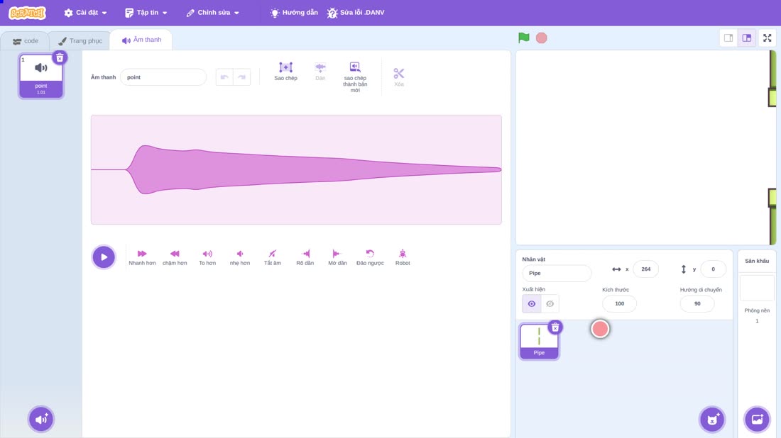The height and width of the screenshot is (438, 781).
Task: Play the point sound
Action: (x=104, y=257)
